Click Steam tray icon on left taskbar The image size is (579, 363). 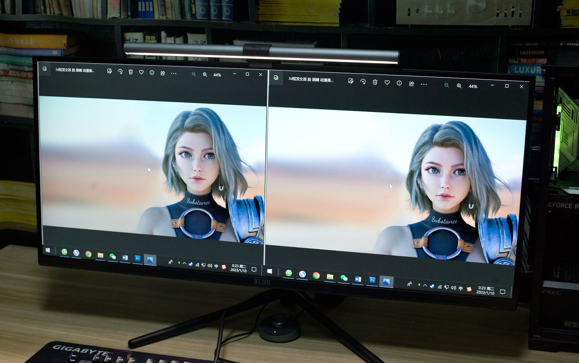pos(191,264)
